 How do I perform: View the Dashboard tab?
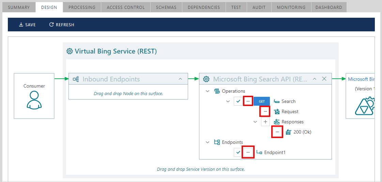coord(329,7)
